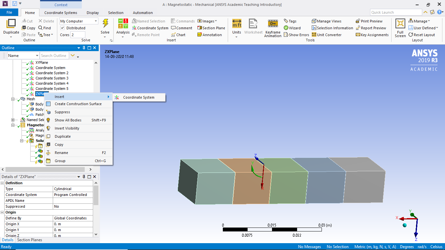Select Coordinate System 3 in the tree
This screenshot has height=250, width=445.
pyautogui.click(x=52, y=78)
